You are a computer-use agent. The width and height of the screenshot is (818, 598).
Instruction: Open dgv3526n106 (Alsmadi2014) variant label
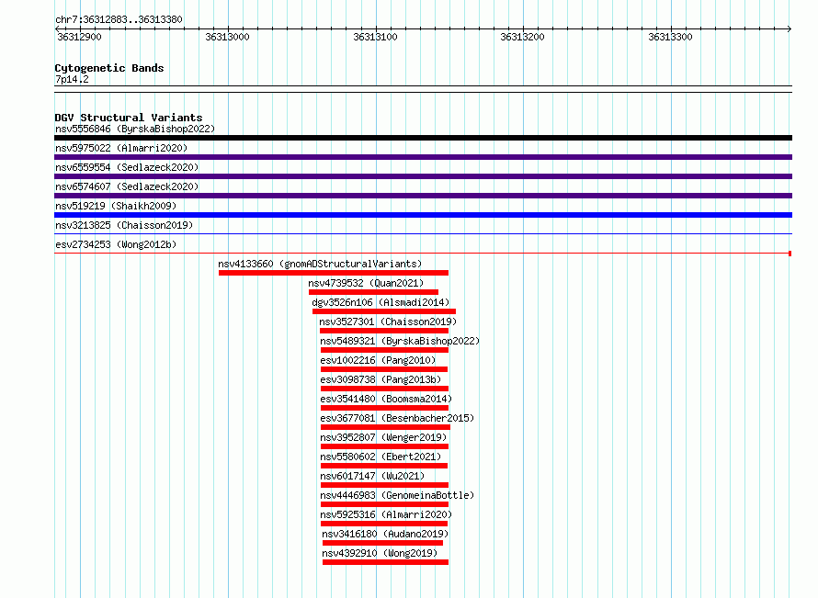point(381,302)
